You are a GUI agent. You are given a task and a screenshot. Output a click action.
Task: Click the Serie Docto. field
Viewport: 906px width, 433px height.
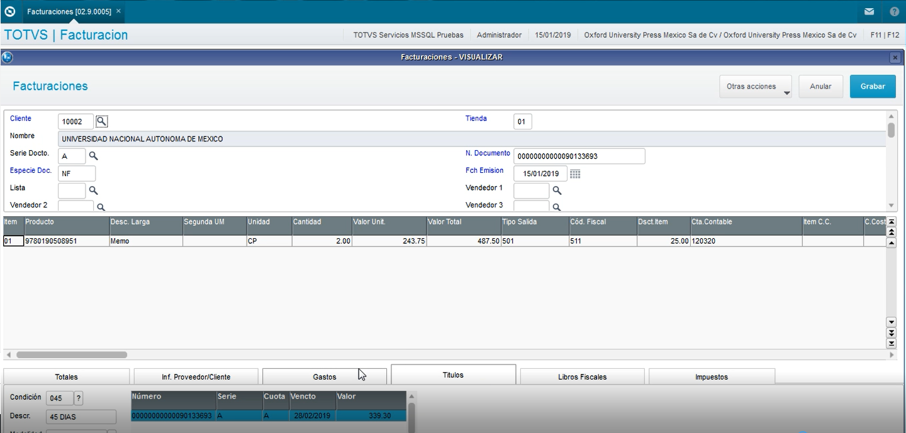click(72, 156)
